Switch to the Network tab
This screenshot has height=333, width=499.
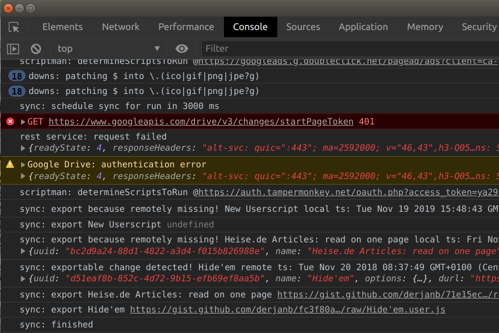(121, 27)
